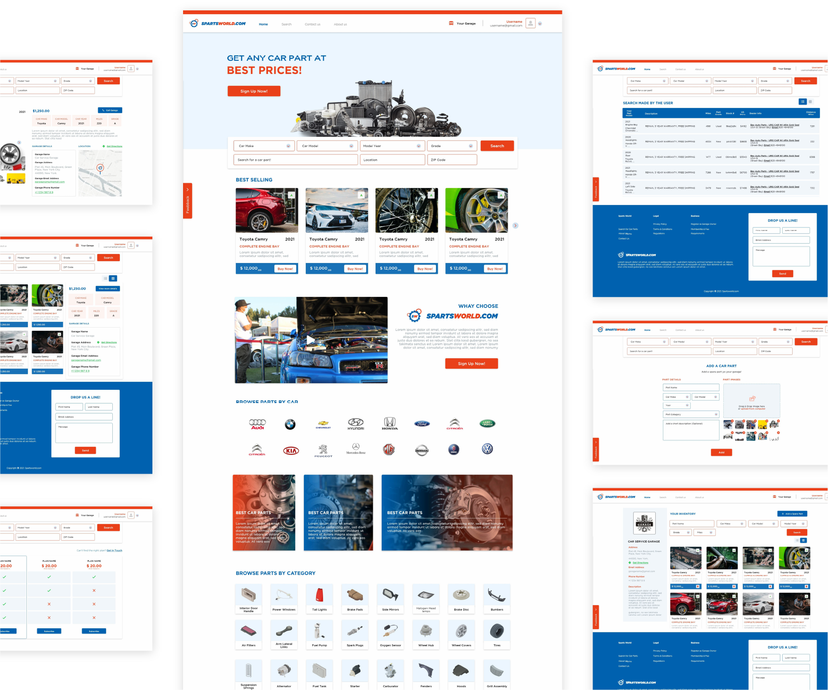
Task: Click the BMW brand logo
Action: [x=290, y=424]
